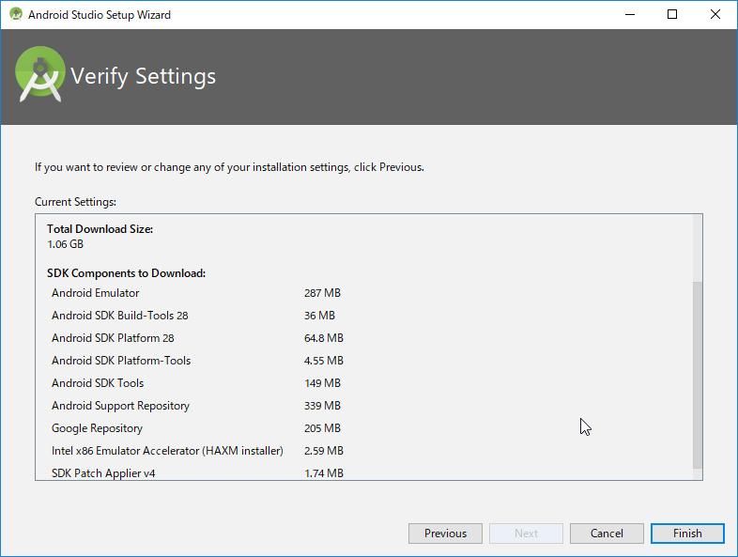The image size is (738, 557).
Task: Go back with the Previous button
Action: click(445, 533)
